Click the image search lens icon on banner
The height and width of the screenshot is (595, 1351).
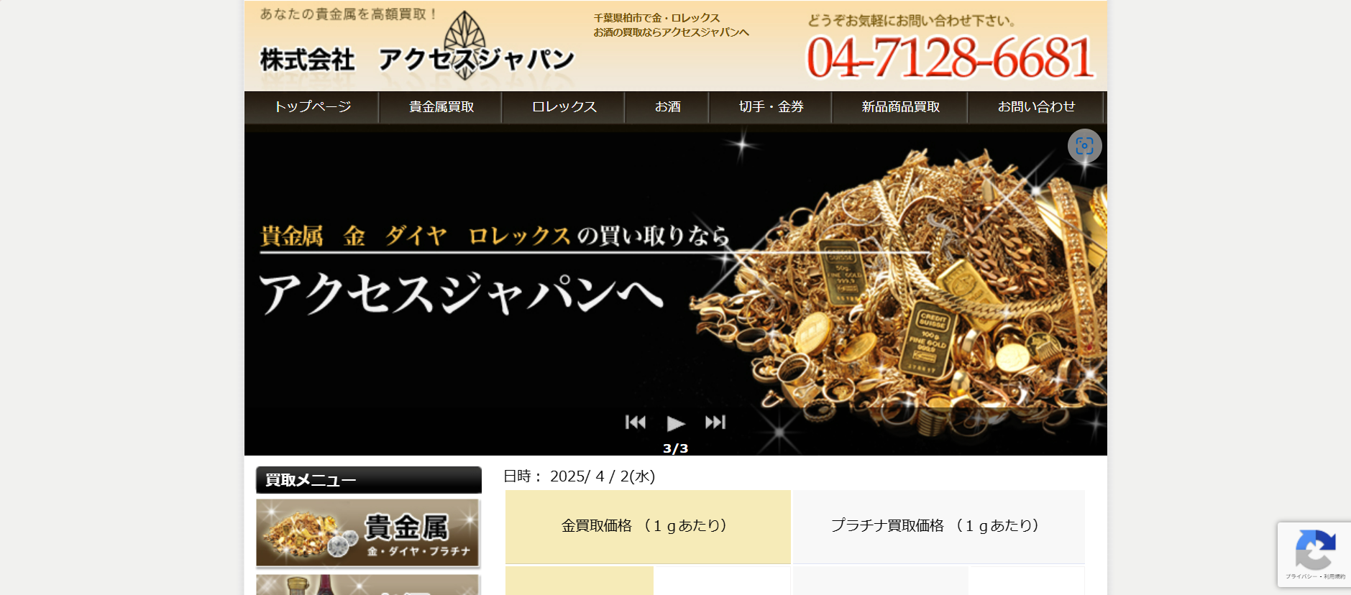coord(1084,146)
